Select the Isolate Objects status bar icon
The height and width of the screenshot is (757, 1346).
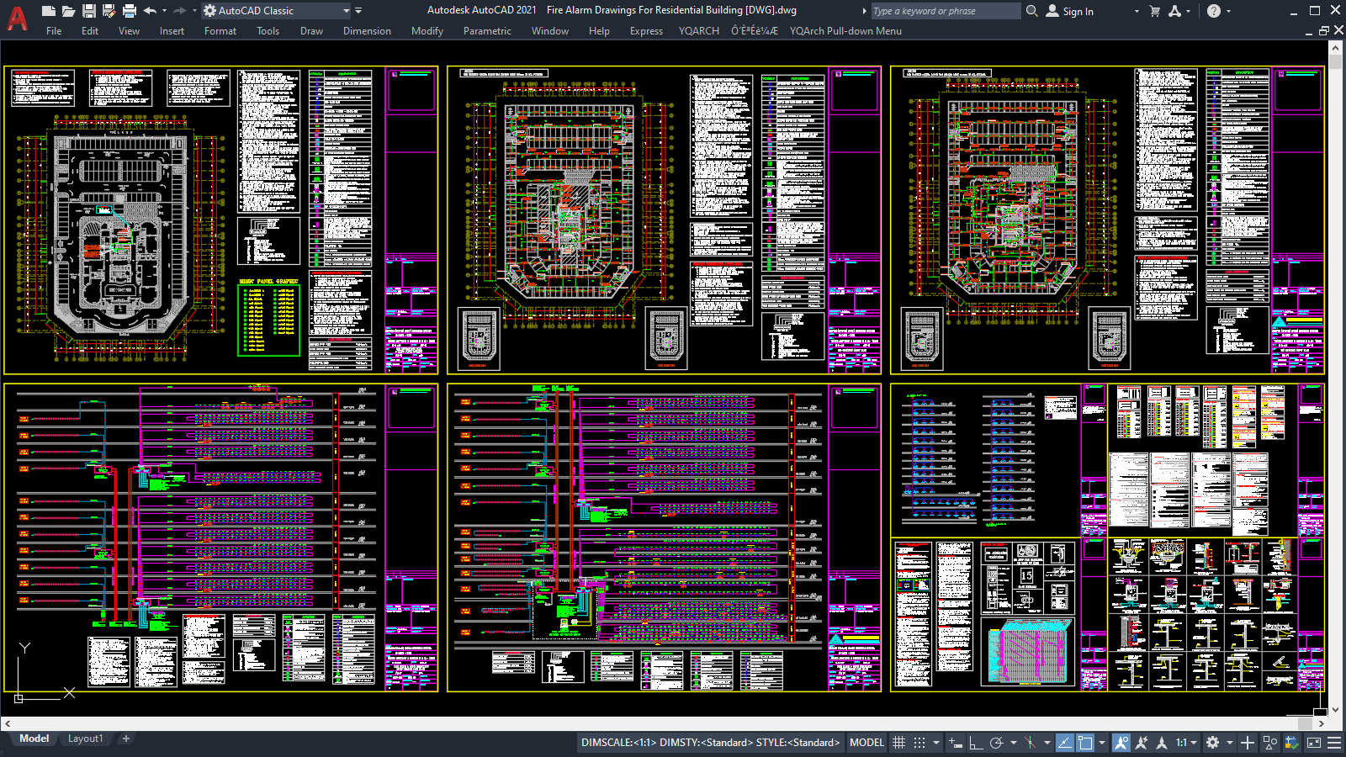point(1269,743)
